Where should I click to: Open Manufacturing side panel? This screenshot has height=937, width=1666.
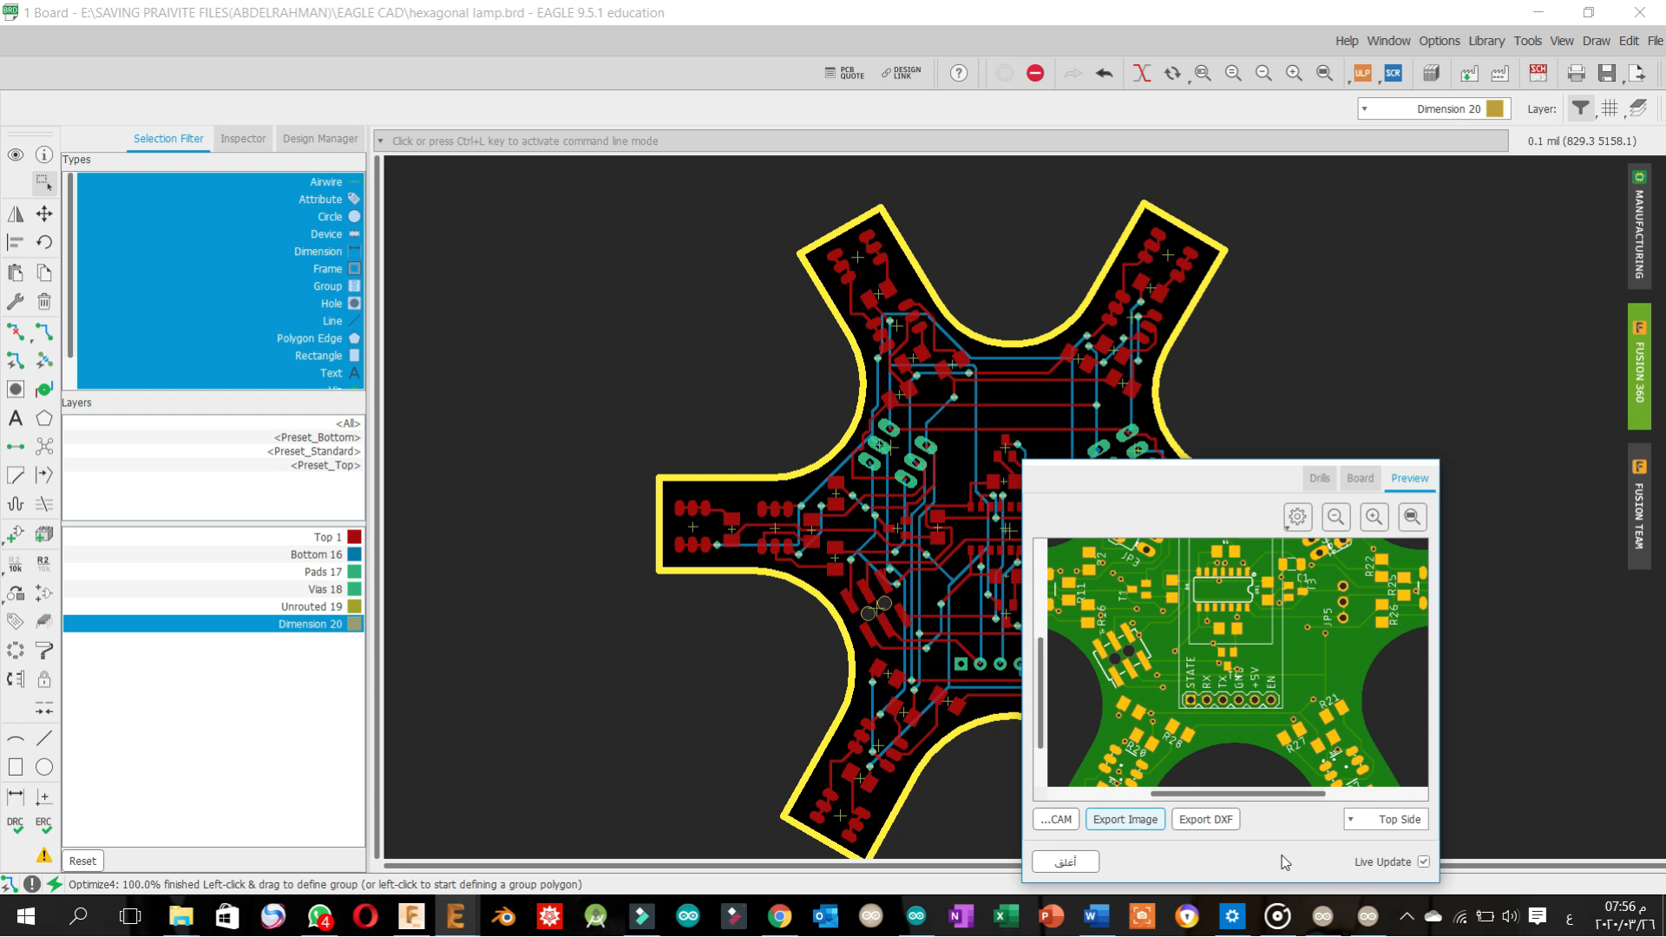[1639, 226]
